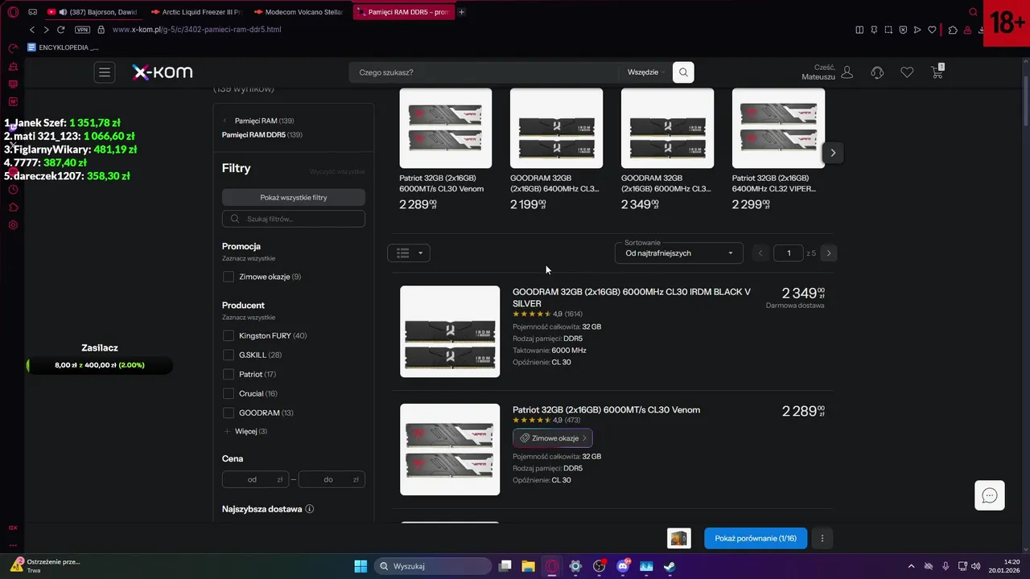The height and width of the screenshot is (579, 1030).
Task: Click the Opera bookmark heart icon in toolbar
Action: pyautogui.click(x=932, y=30)
